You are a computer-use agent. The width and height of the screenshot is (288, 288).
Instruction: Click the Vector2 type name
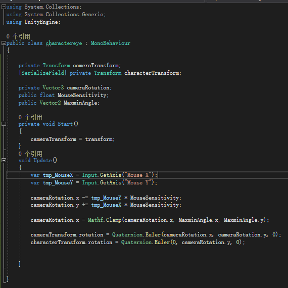(x=50, y=103)
